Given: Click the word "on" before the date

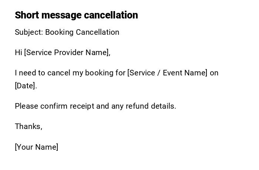Looking at the screenshot, I should 214,73.
